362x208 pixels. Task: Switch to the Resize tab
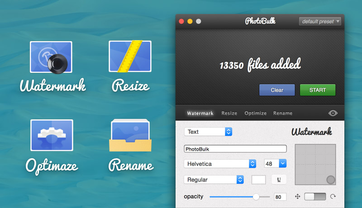(x=229, y=113)
